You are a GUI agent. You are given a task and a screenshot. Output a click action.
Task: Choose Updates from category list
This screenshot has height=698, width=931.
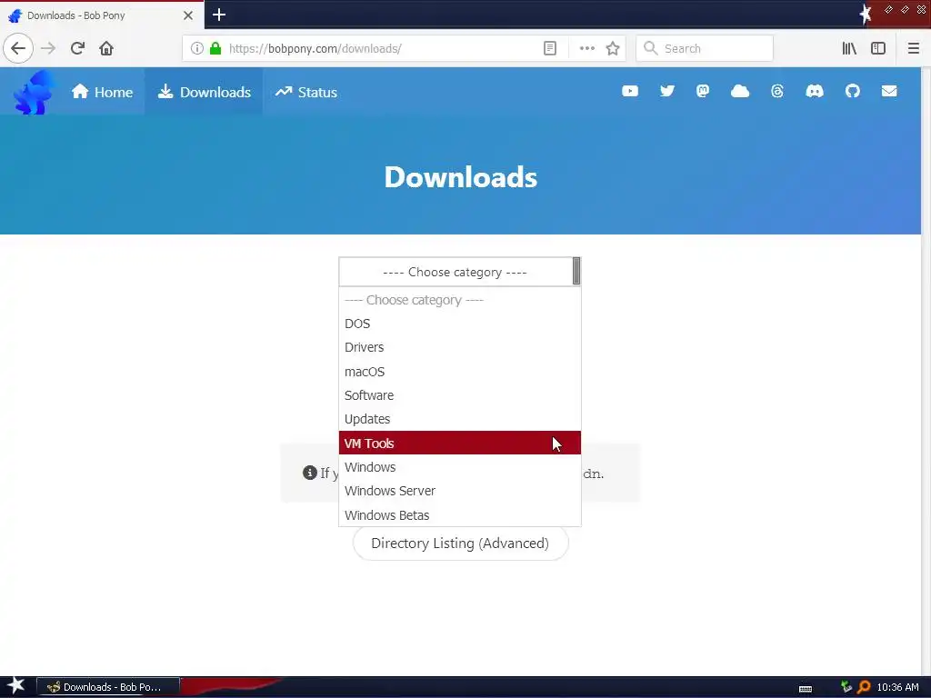pyautogui.click(x=459, y=419)
